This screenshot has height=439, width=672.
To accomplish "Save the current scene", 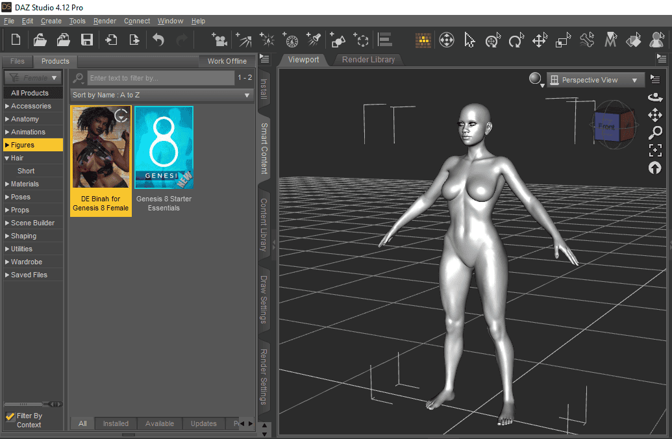I will click(x=86, y=39).
